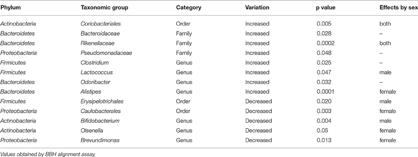Select the Variation column header
Viewport: 418px width, 157px height.
point(257,8)
